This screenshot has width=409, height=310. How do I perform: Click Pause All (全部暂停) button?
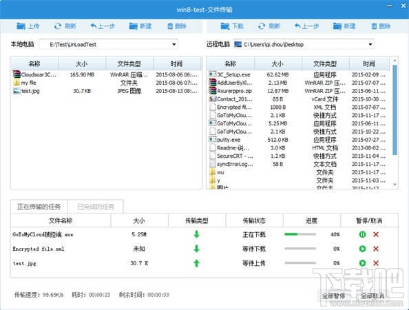click(x=333, y=296)
